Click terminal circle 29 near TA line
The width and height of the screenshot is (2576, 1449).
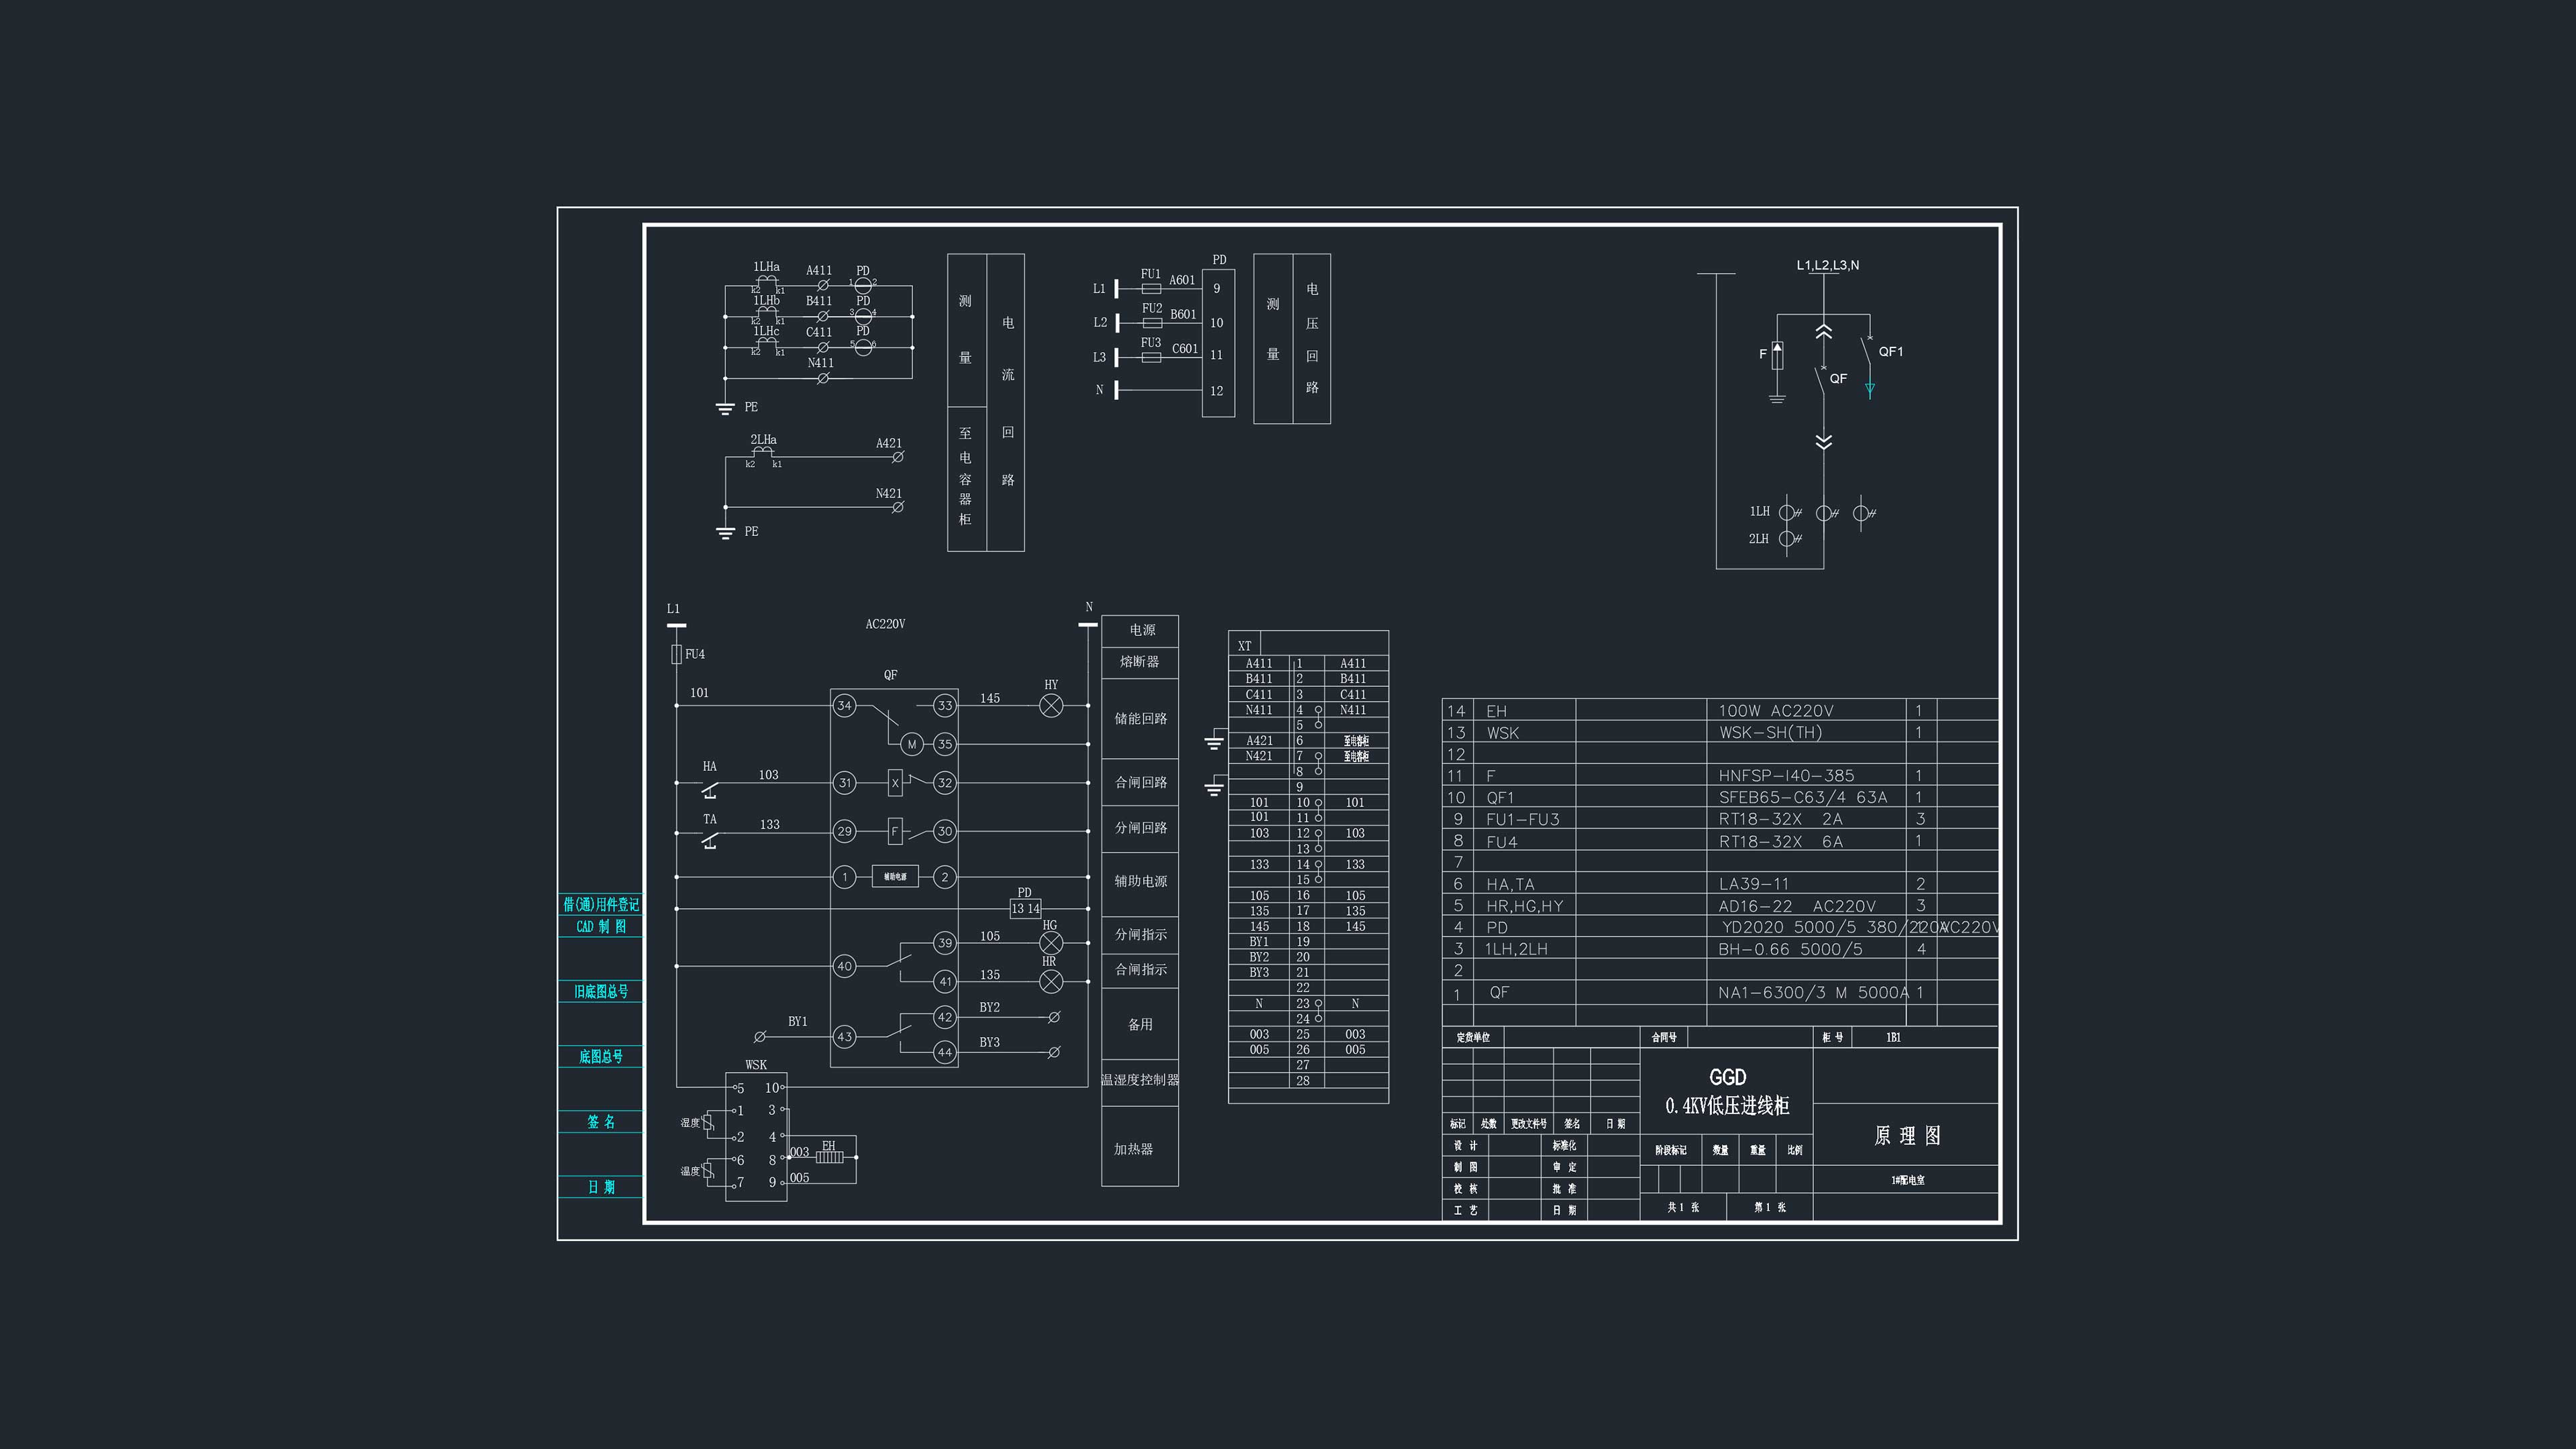(844, 831)
